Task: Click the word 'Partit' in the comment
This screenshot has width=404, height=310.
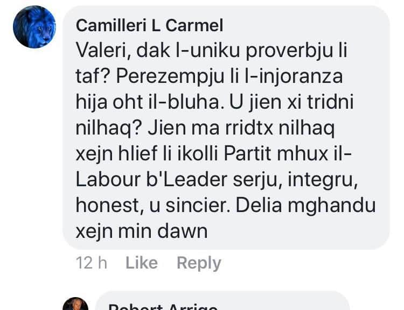Action: (x=247, y=154)
